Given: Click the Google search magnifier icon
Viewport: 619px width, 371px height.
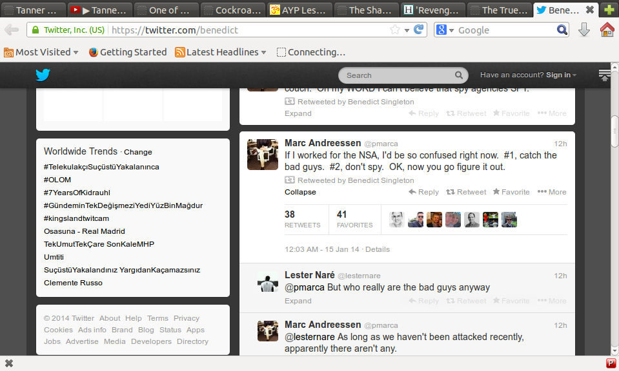Looking at the screenshot, I should [x=562, y=30].
